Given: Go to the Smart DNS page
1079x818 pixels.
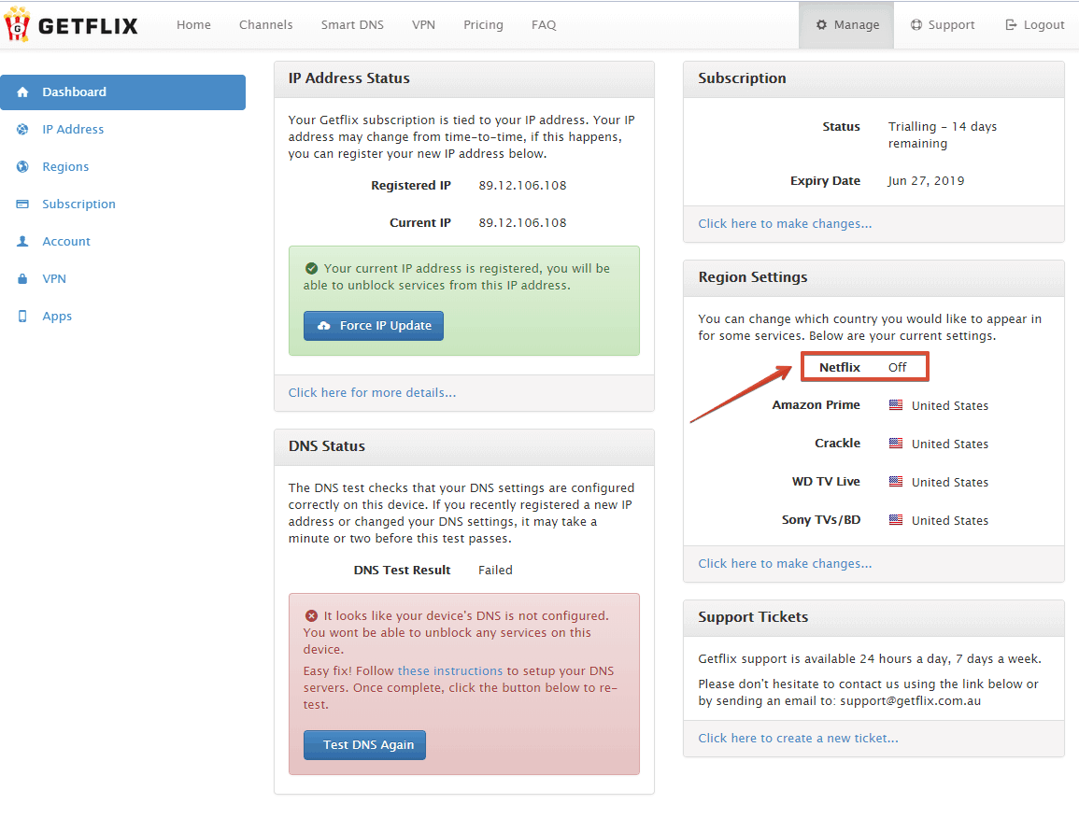Looking at the screenshot, I should (352, 25).
